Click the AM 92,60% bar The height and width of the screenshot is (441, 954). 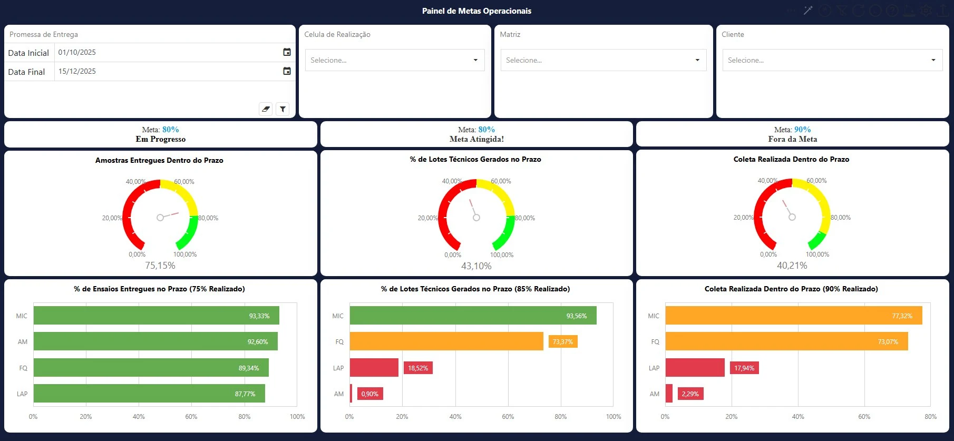coord(155,341)
